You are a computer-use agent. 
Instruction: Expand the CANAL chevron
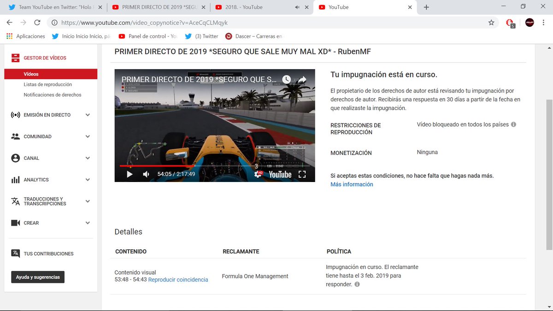pos(88,158)
